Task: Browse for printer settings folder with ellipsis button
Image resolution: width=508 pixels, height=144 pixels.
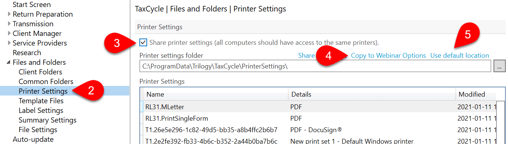Action: click(500, 67)
